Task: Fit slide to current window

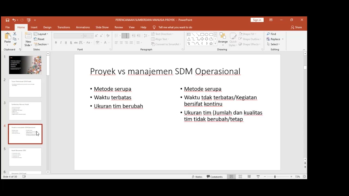Action: click(304, 177)
